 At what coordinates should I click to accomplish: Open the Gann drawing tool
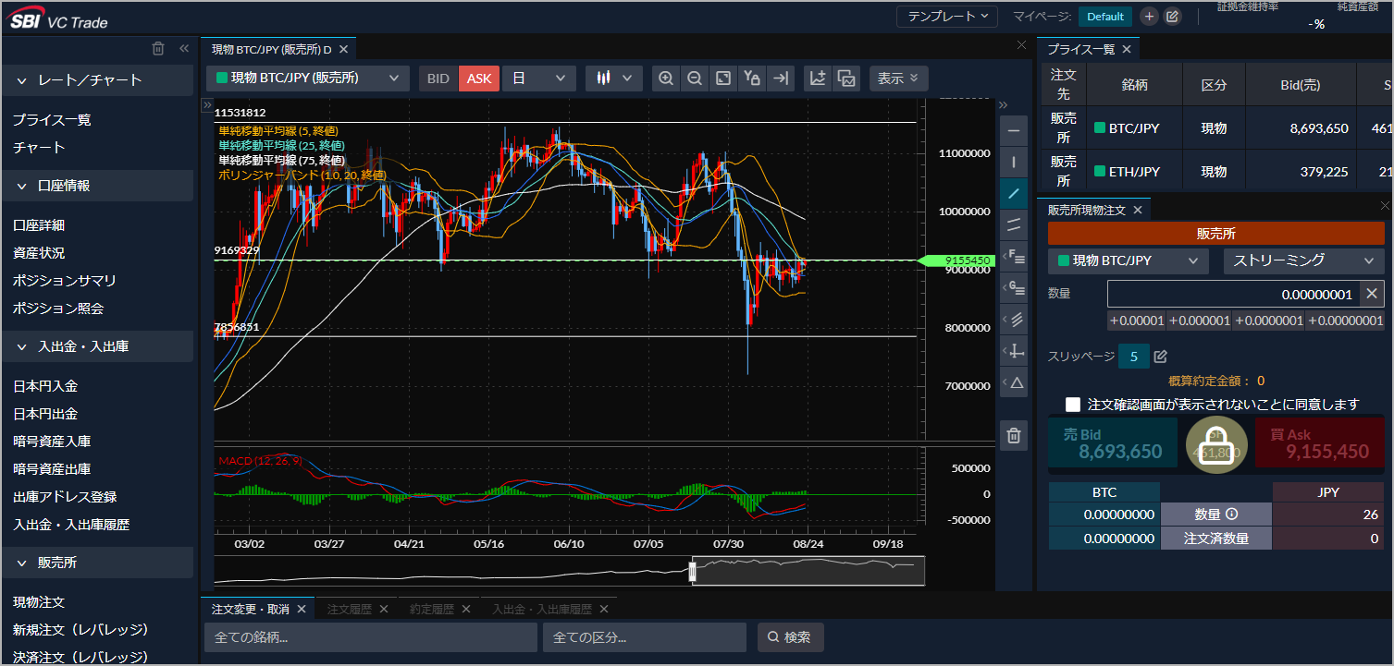click(1014, 287)
